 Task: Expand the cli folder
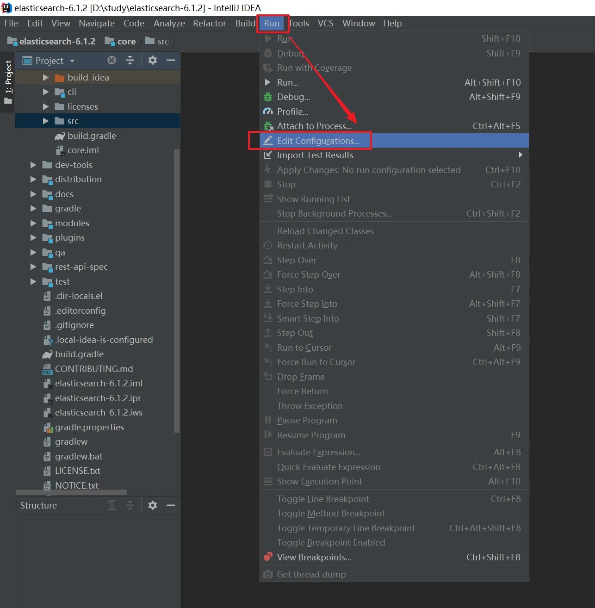(45, 92)
